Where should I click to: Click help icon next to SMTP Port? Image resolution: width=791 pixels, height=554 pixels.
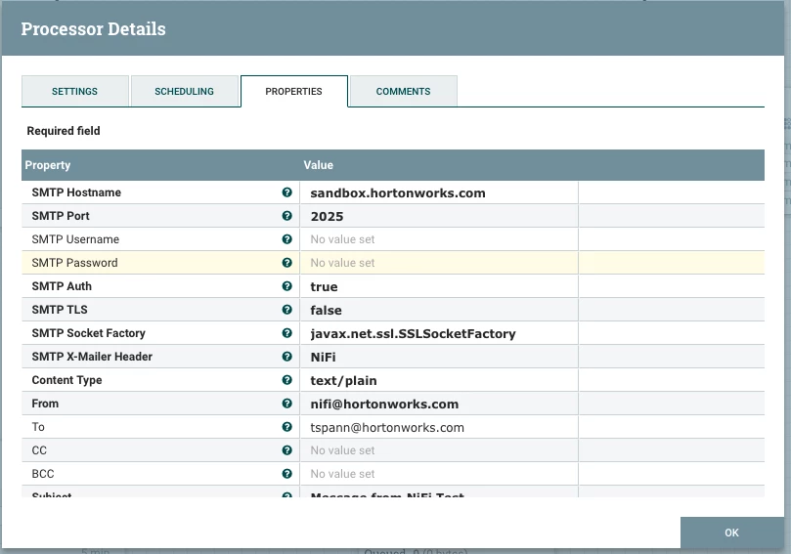[x=287, y=216]
